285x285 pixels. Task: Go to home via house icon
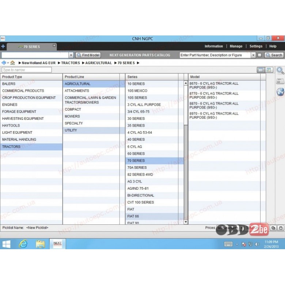click(x=12, y=63)
